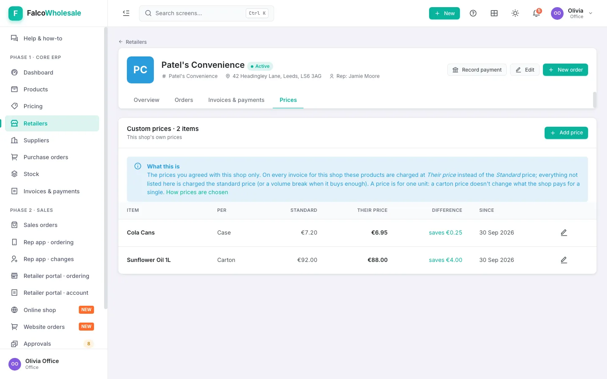Open Stock in sidebar
The image size is (607, 379).
point(52,174)
